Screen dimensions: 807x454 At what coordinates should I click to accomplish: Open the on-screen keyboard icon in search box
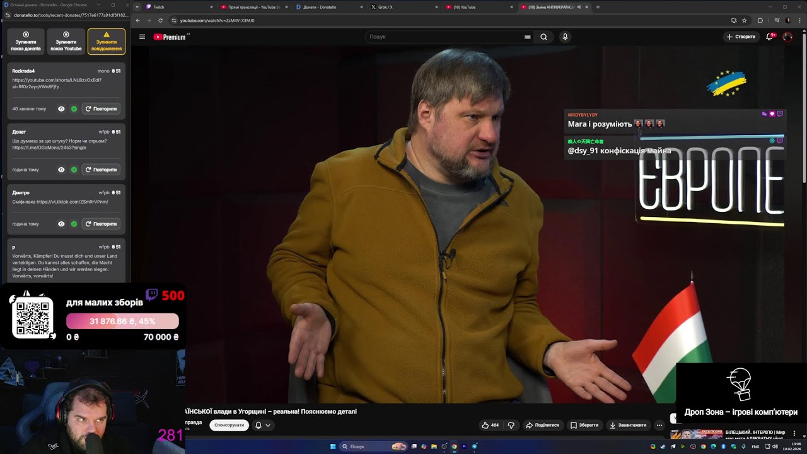tap(528, 37)
